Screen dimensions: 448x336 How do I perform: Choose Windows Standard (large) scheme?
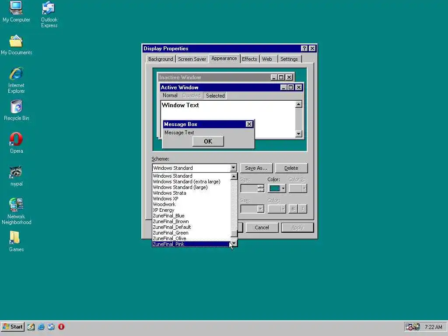point(192,187)
